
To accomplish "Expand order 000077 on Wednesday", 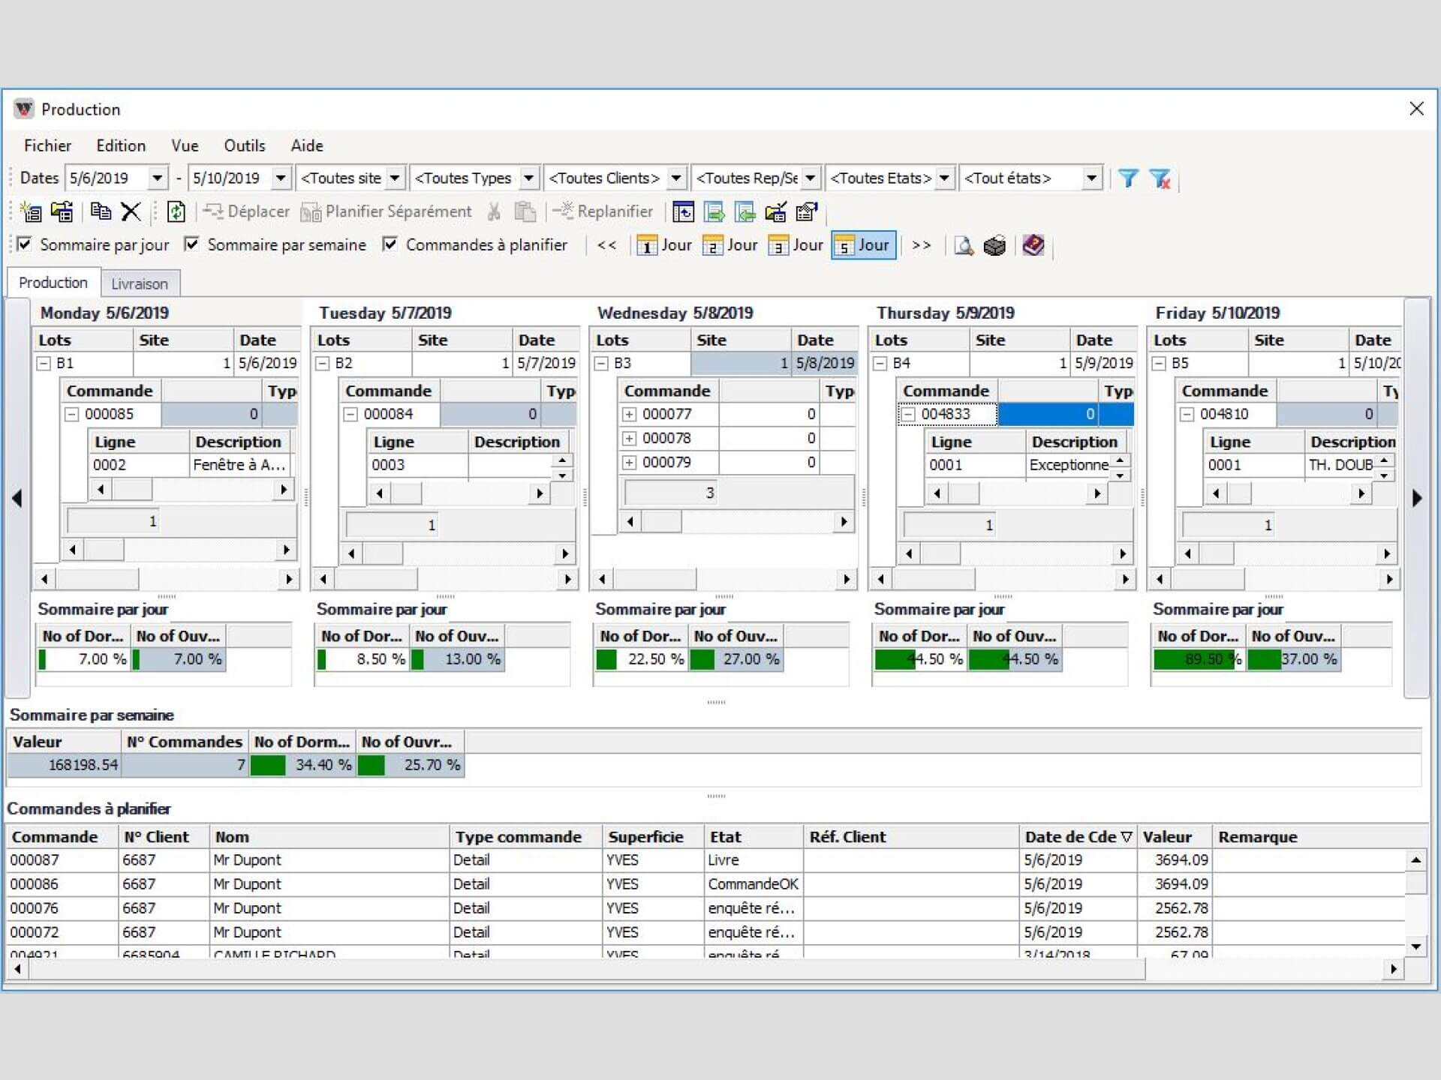I will [629, 414].
